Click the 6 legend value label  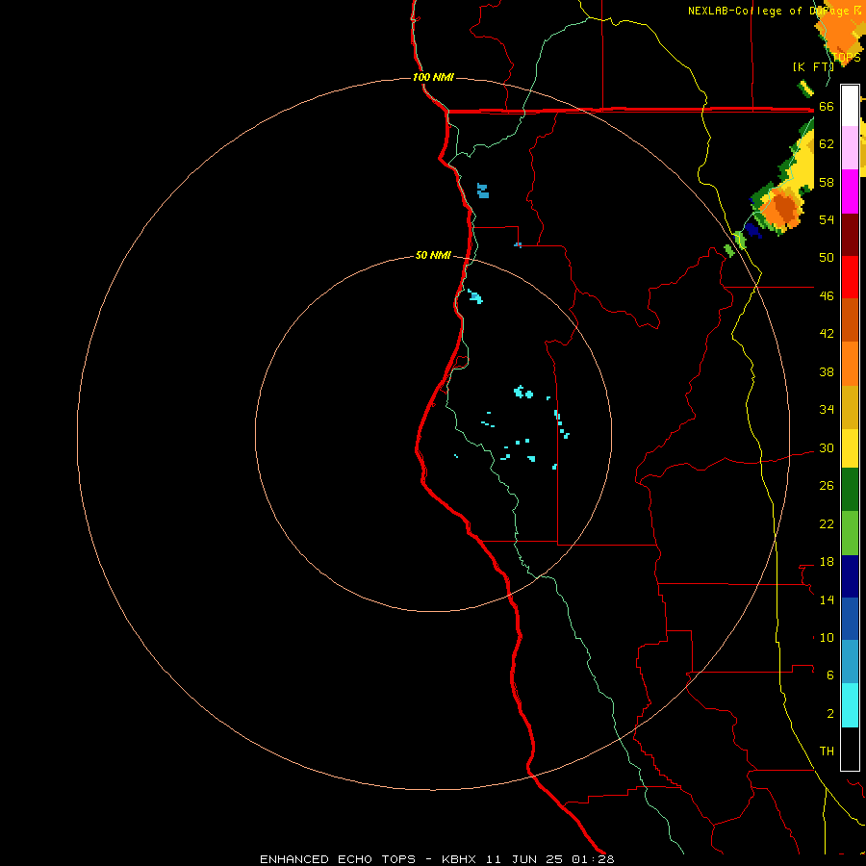(x=830, y=675)
